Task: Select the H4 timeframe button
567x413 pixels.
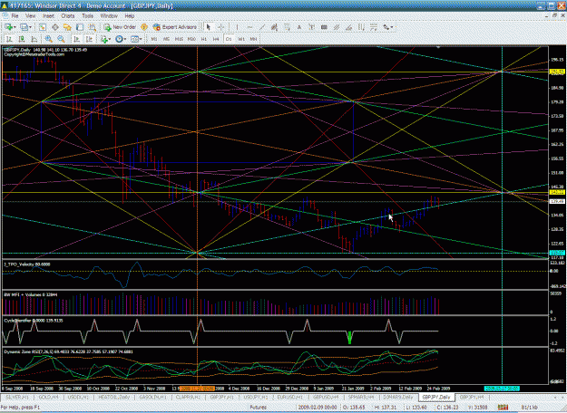Action: (x=216, y=39)
